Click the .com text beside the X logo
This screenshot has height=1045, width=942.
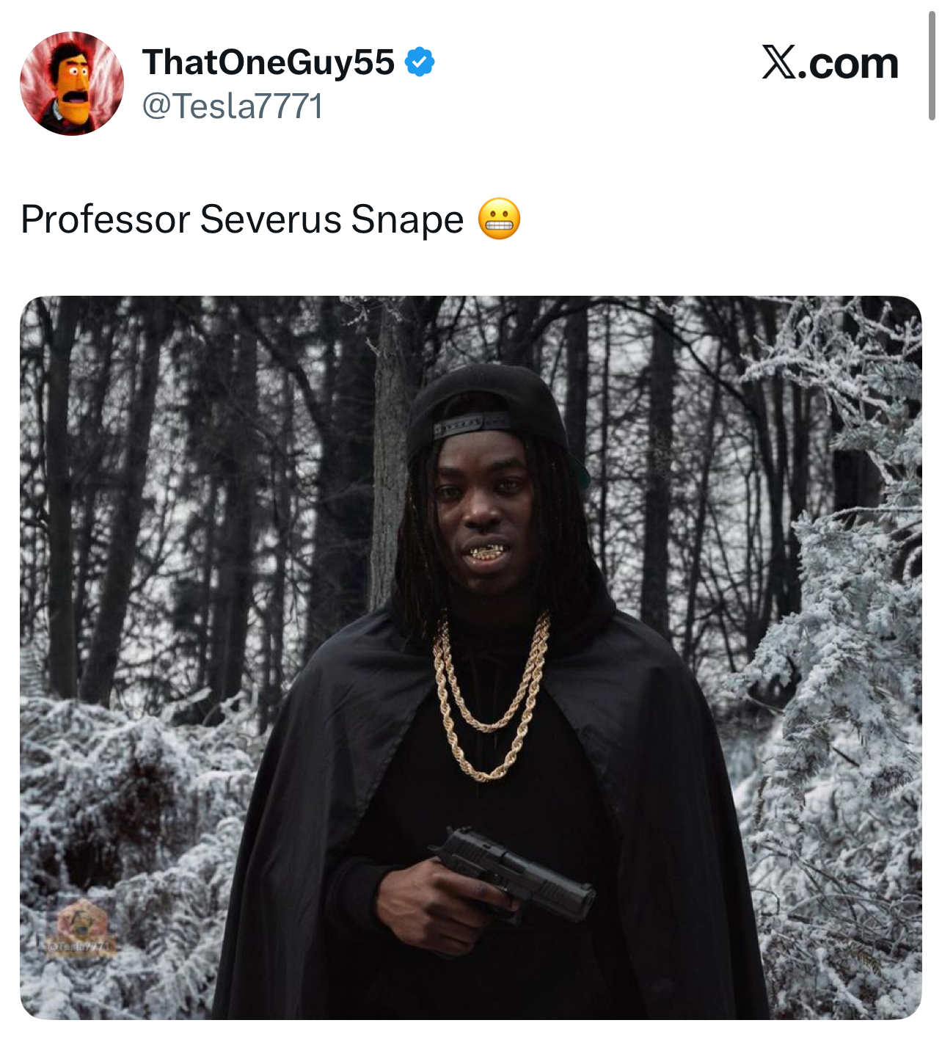coord(848,63)
